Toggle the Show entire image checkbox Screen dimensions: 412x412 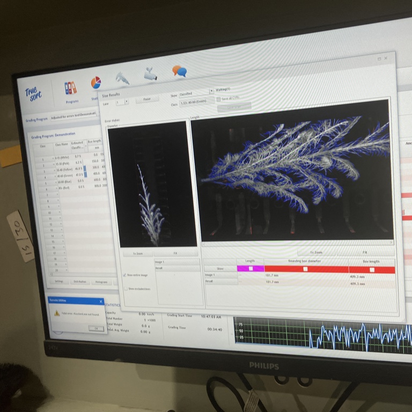pos(124,275)
